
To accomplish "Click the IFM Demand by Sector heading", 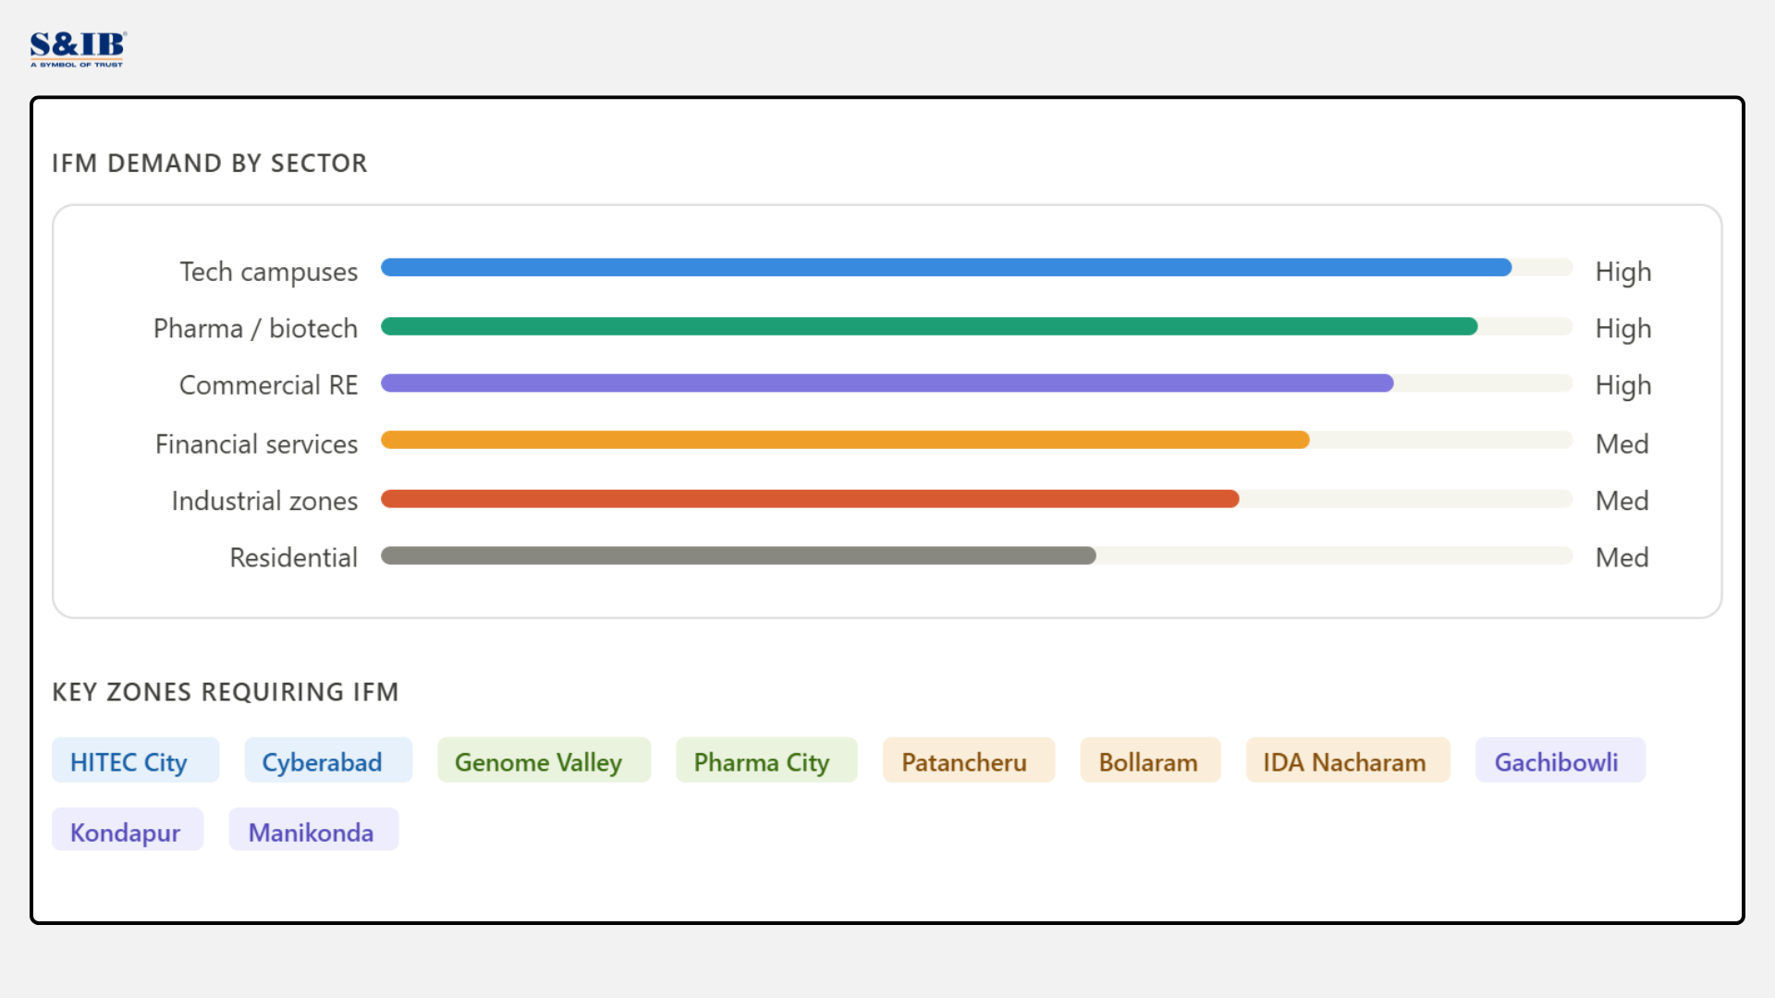I will 210,164.
